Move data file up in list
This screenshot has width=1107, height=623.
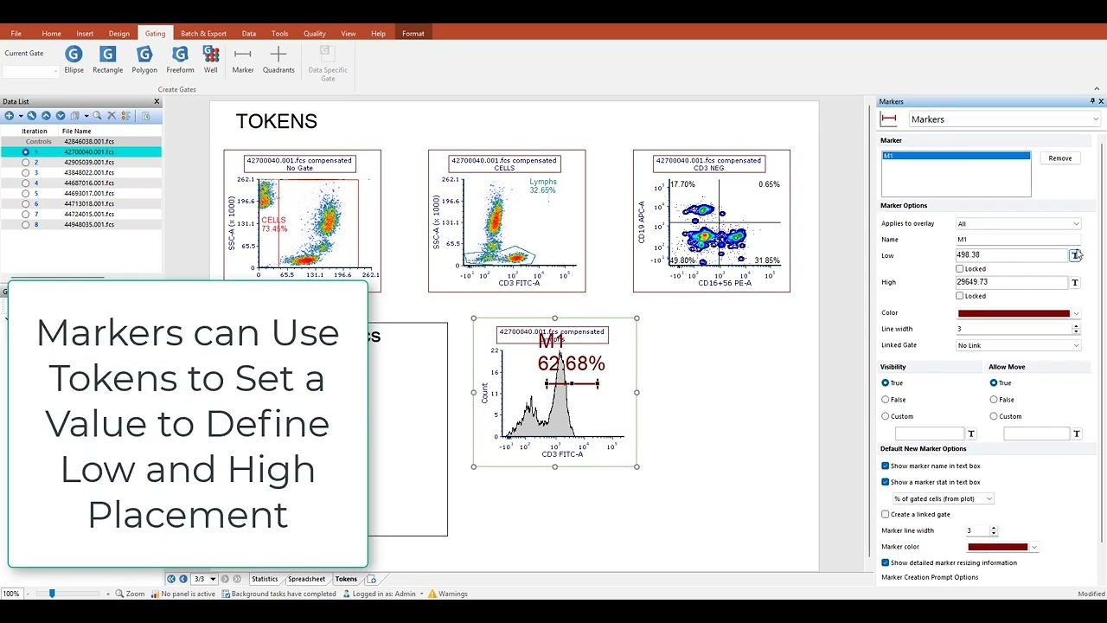(x=46, y=116)
